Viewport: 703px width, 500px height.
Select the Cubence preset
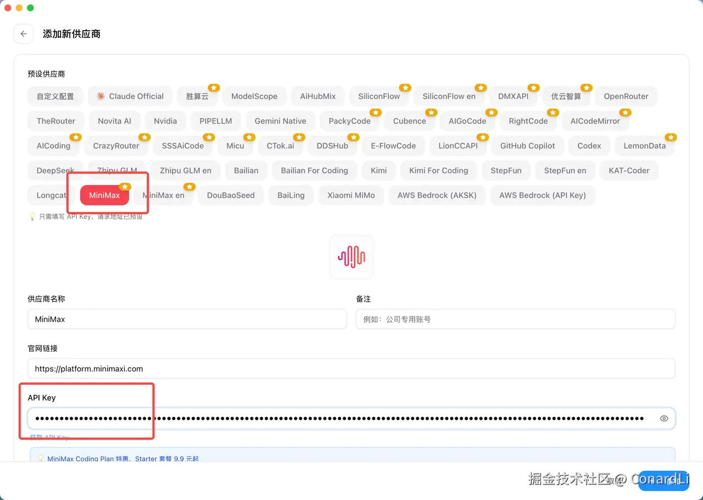(410, 121)
